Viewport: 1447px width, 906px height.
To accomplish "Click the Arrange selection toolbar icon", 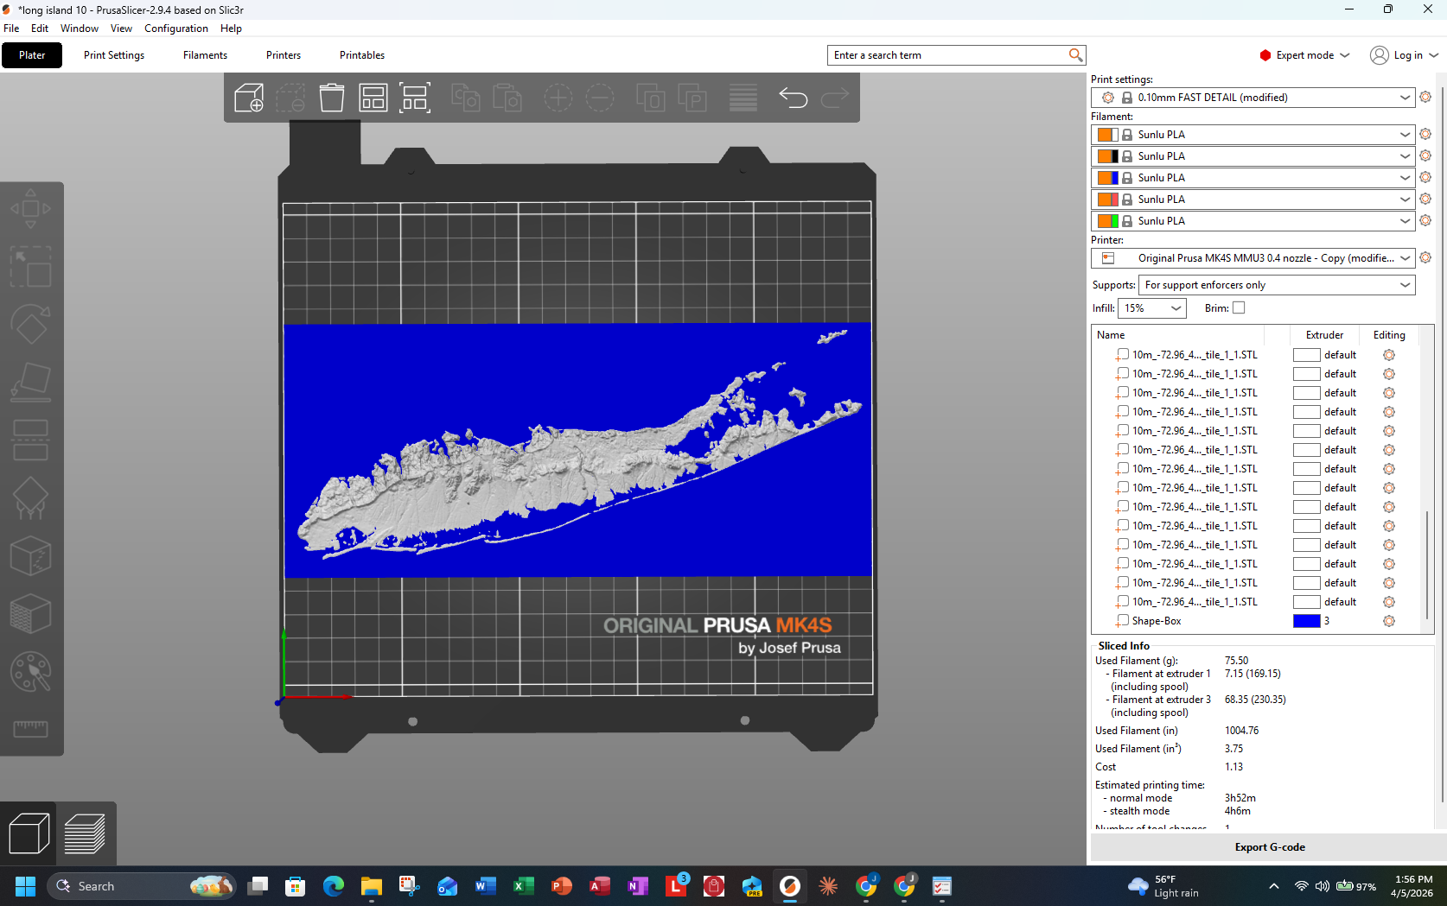I will coord(415,98).
